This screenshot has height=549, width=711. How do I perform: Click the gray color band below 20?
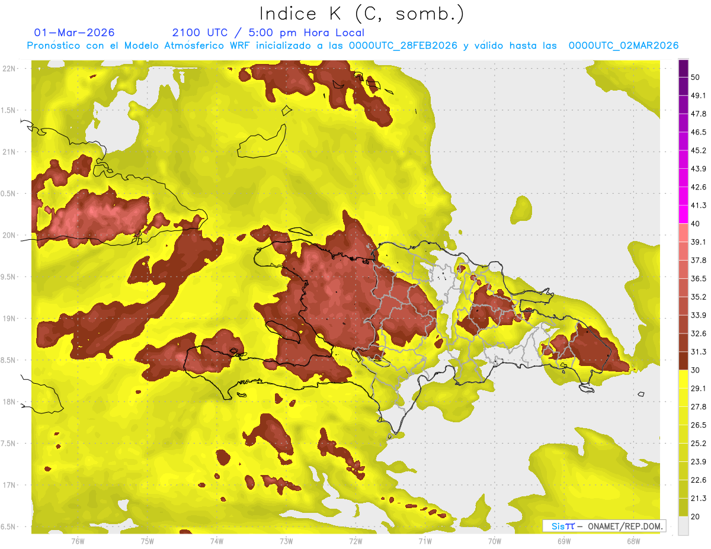[683, 526]
